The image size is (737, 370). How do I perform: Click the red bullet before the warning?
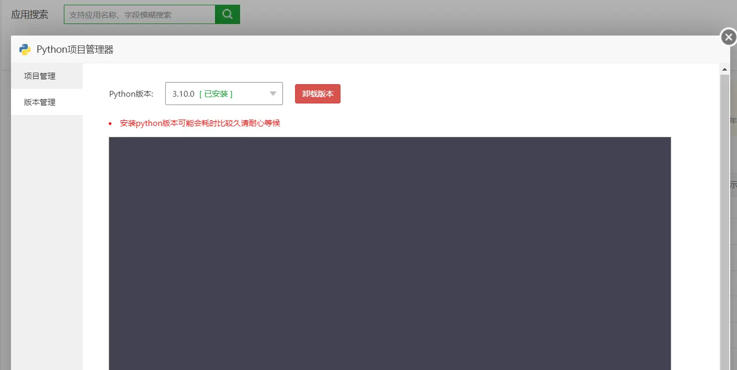pyautogui.click(x=110, y=124)
